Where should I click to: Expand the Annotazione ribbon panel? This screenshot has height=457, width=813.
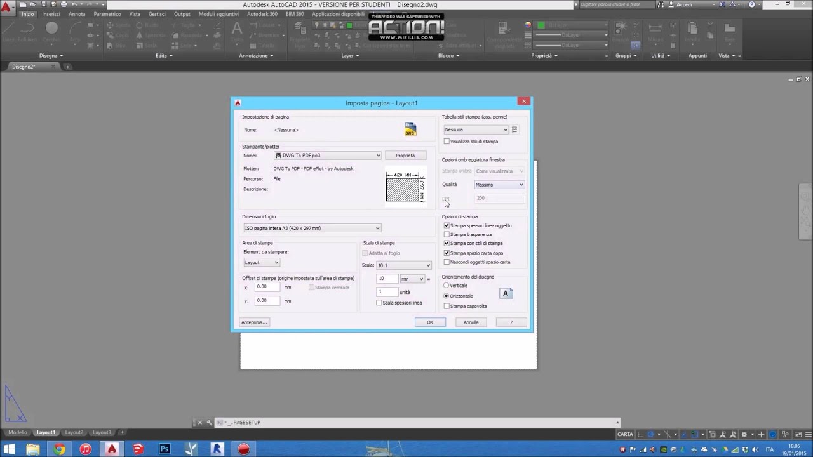pos(256,56)
